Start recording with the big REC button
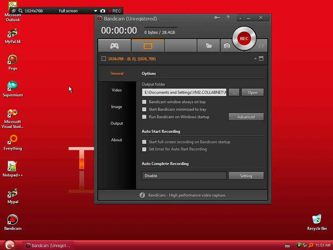The image size is (333, 250). pyautogui.click(x=244, y=38)
